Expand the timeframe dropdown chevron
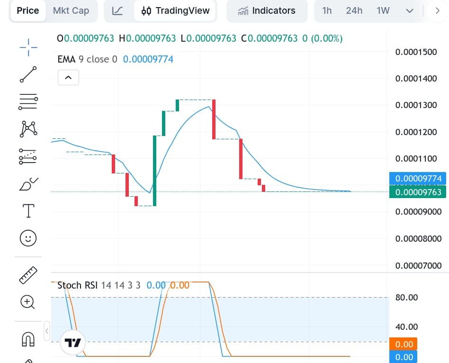The image size is (449, 363). tap(409, 10)
